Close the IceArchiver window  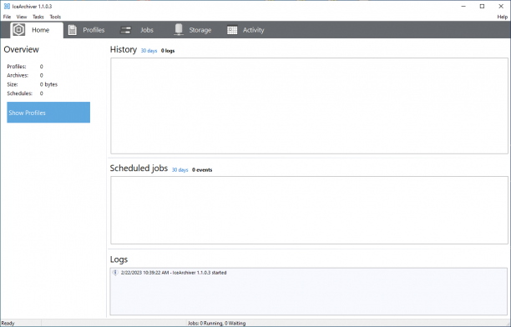(x=501, y=6)
